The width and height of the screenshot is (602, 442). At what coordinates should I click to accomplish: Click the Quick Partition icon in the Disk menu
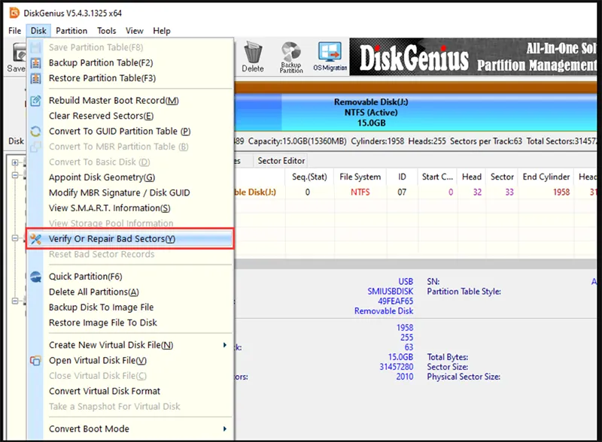[x=35, y=276]
